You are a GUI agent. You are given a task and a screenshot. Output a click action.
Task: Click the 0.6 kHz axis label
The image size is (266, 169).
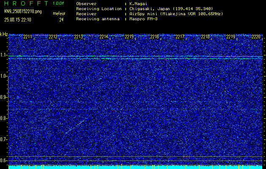pos(3,161)
